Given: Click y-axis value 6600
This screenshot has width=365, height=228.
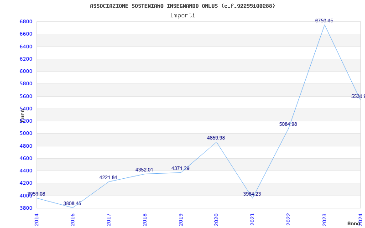Looking at the screenshot, I should point(26,34).
